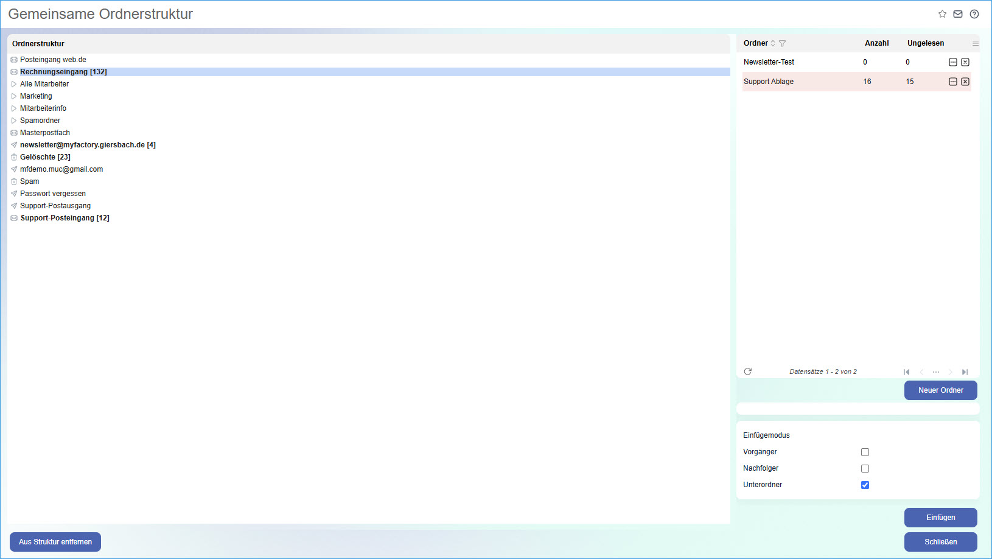Click the Neuer Ordner button
This screenshot has height=559, width=992.
941,390
